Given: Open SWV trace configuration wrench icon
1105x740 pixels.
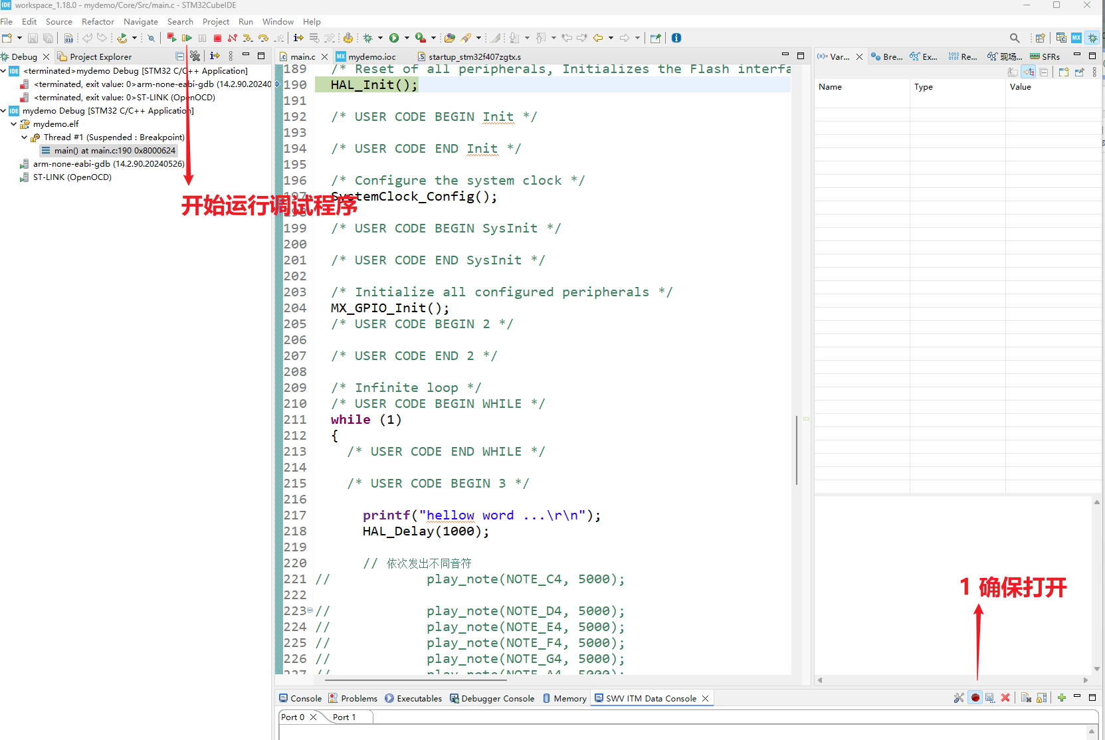Looking at the screenshot, I should pos(959,698).
